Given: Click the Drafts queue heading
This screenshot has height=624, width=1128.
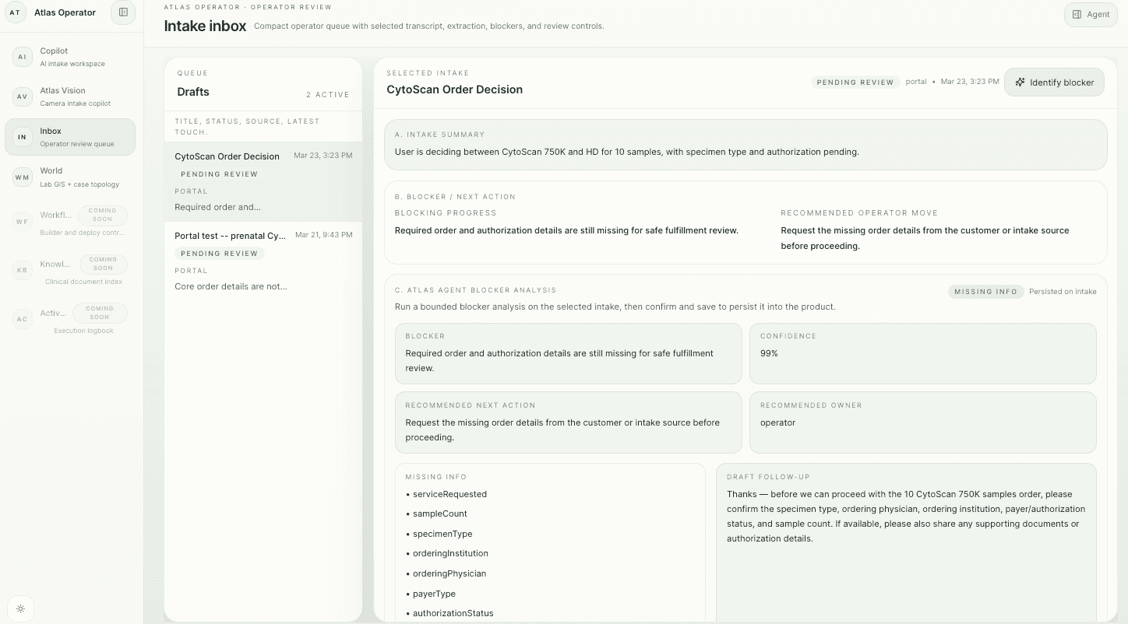Looking at the screenshot, I should (x=193, y=92).
